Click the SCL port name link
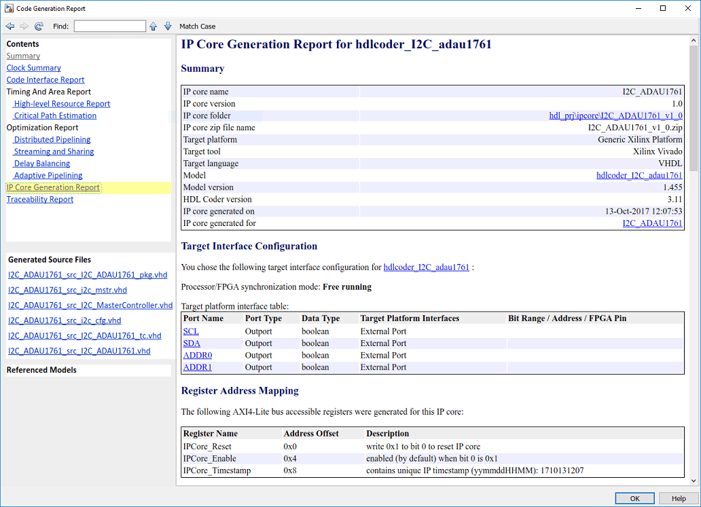This screenshot has height=507, width=701. click(191, 331)
